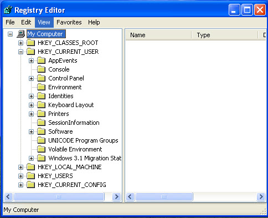Image resolution: width=268 pixels, height=218 pixels.
Task: Select HKEY_CURRENT_USER text label
Action: tap(68, 52)
